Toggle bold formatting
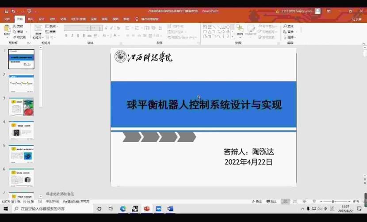This screenshot has height=222, width=367. click(66, 35)
